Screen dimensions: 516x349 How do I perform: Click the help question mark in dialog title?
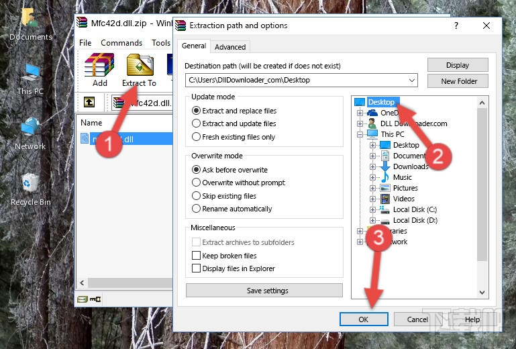coord(456,26)
